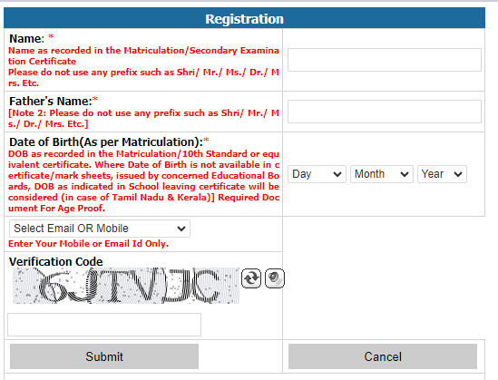The height and width of the screenshot is (380, 498).
Task: Click the red Note 2 prefix warning text
Action: pyautogui.click(x=143, y=119)
